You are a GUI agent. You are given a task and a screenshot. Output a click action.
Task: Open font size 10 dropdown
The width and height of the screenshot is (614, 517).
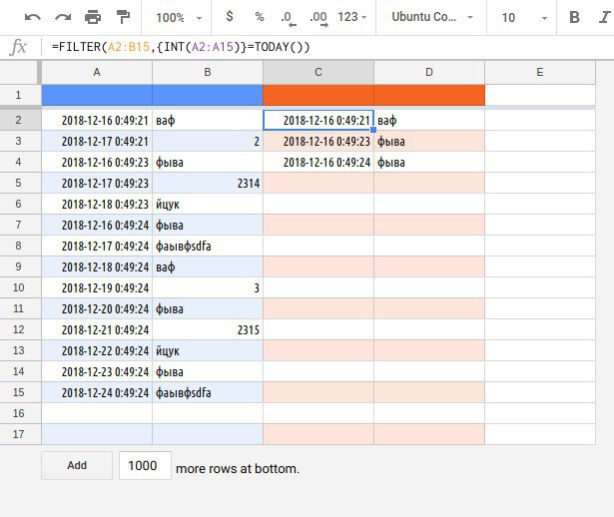coord(523,18)
